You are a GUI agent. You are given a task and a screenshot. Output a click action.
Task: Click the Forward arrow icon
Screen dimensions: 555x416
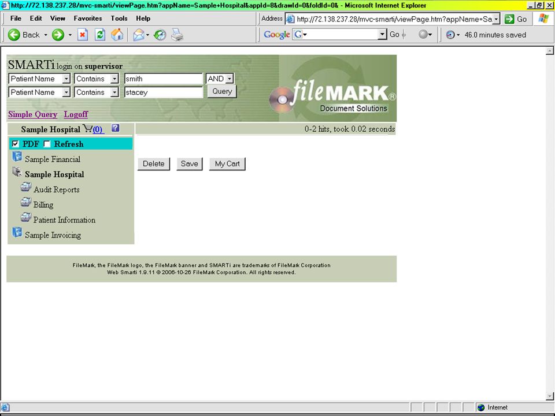(58, 35)
